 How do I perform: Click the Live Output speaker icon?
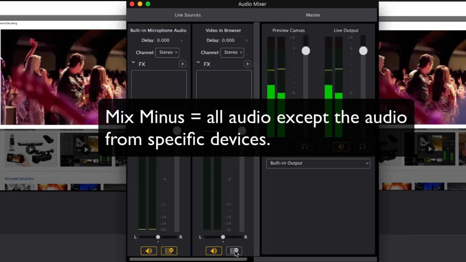coord(341,146)
